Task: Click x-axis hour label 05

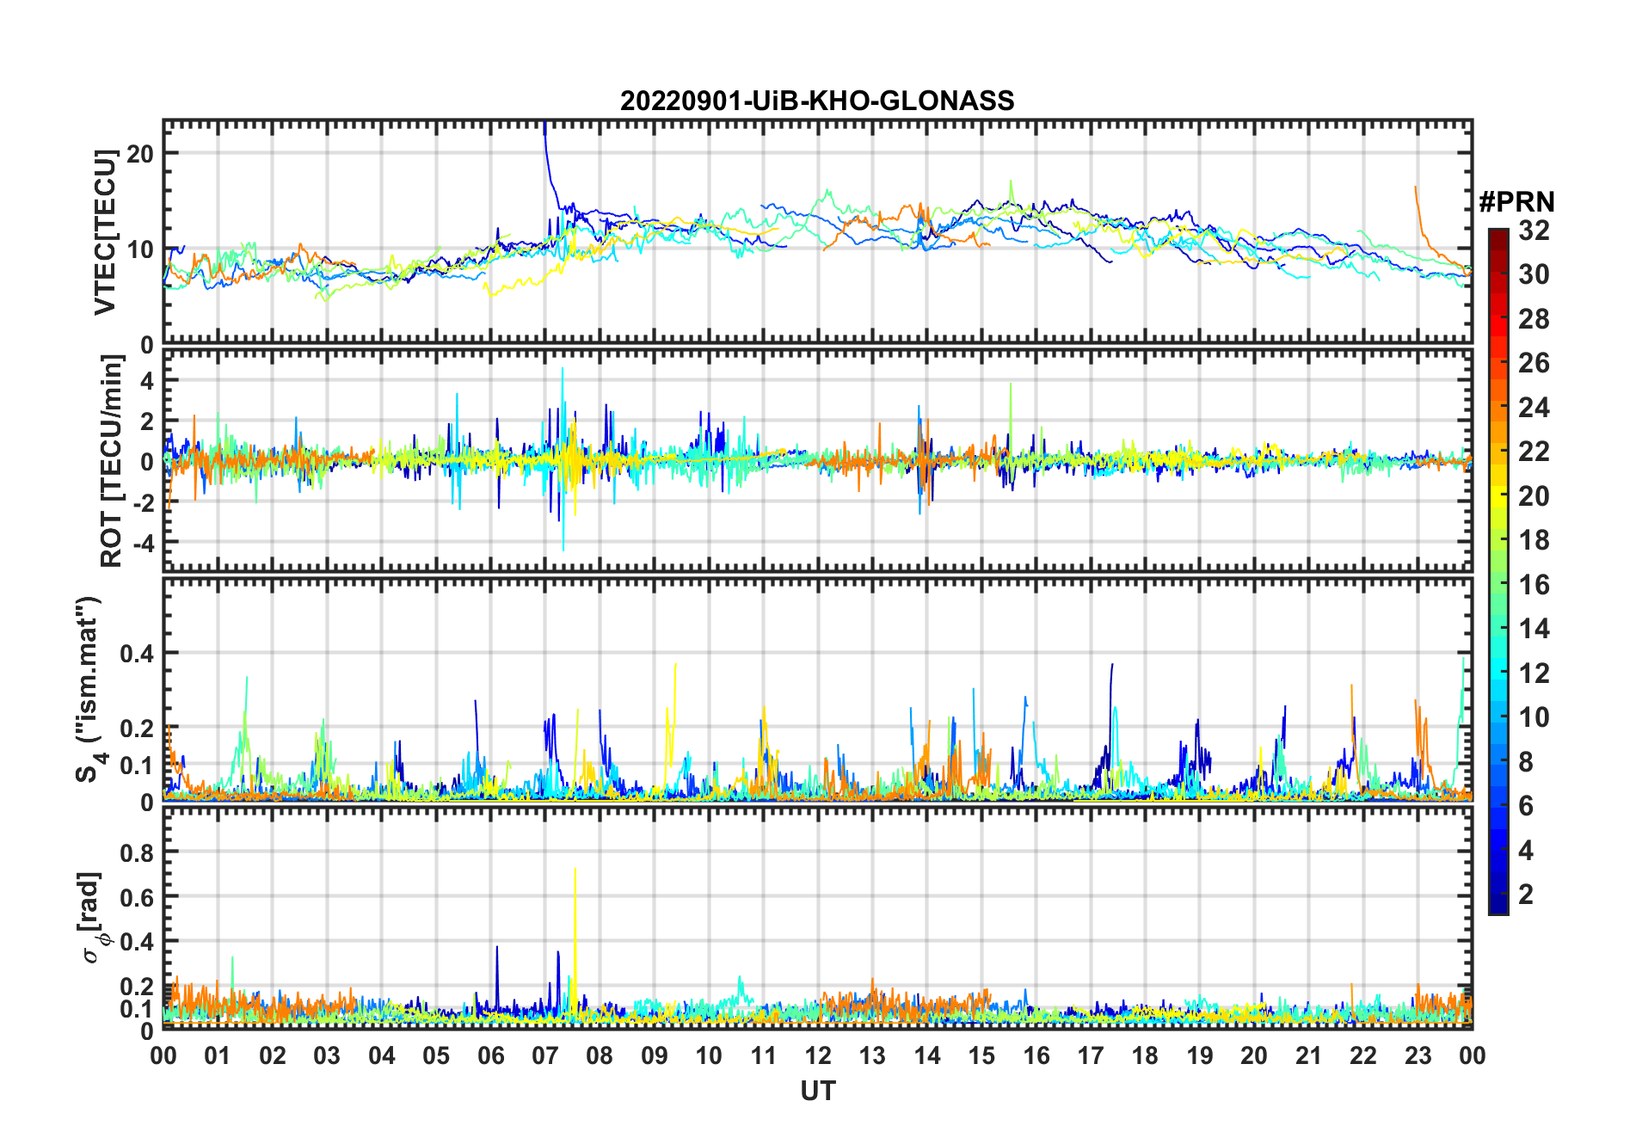Action: 436,1056
